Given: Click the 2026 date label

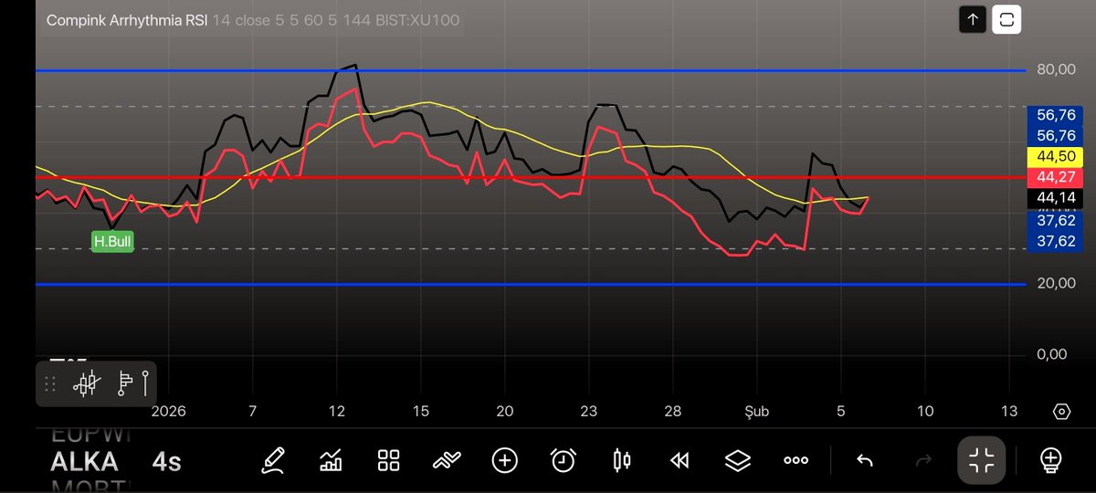Looking at the screenshot, I should [168, 412].
